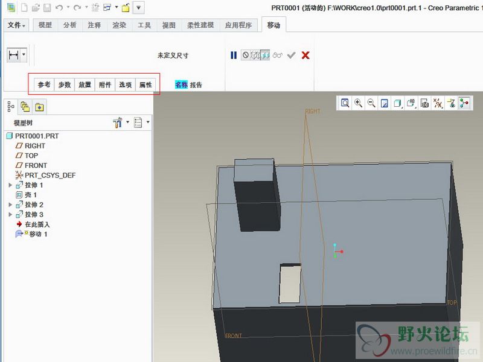This screenshot has width=483, height=362.
Task: Switch to the 分析 ribbon tab
Action: 69,25
